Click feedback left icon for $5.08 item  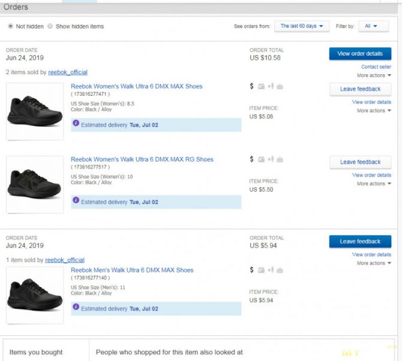[x=271, y=86]
